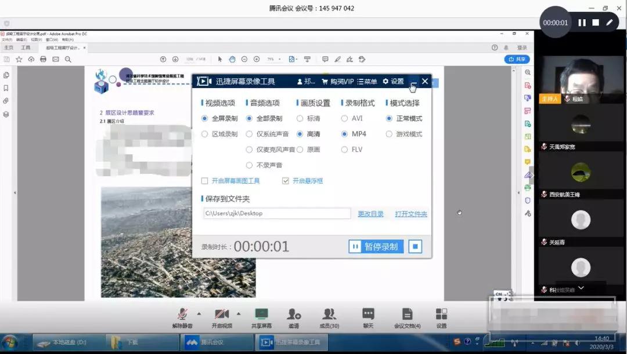Viewport: 627px width, 354px height.
Task: Zoom in on the PDF page
Action: coord(257,60)
